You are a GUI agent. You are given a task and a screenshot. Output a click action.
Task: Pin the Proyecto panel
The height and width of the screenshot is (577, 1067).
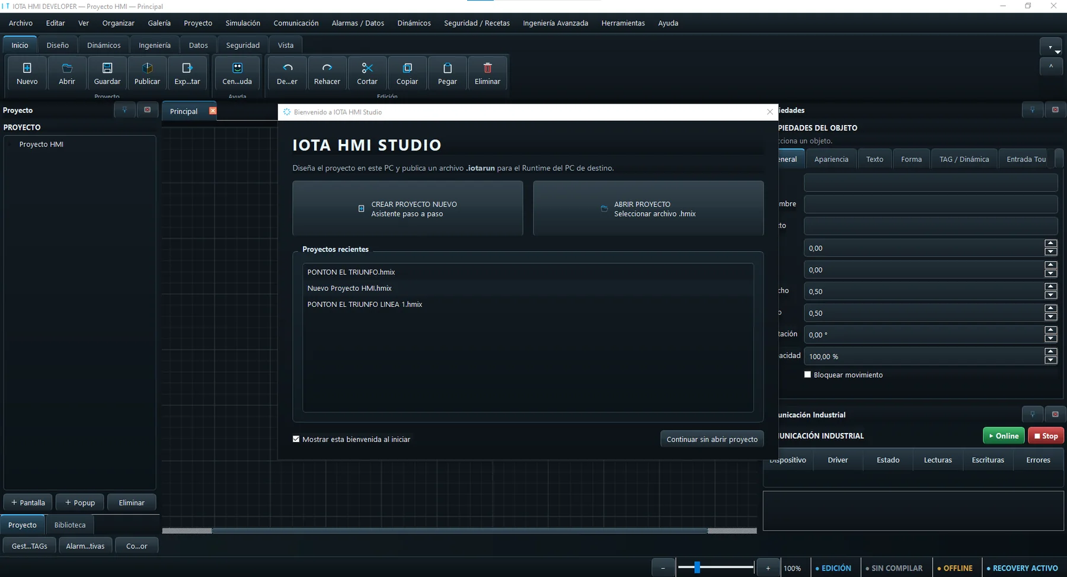[x=124, y=110]
